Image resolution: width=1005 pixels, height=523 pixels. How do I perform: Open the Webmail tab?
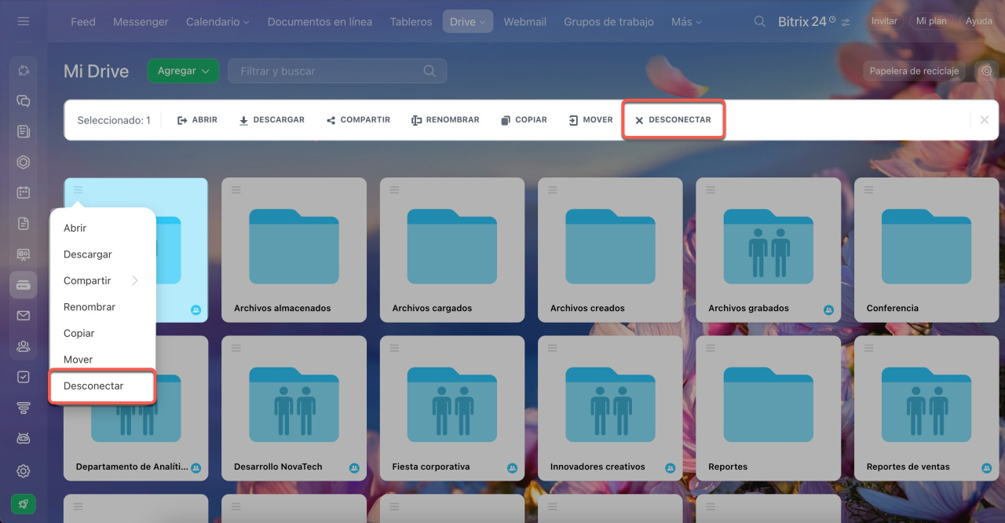(x=524, y=21)
